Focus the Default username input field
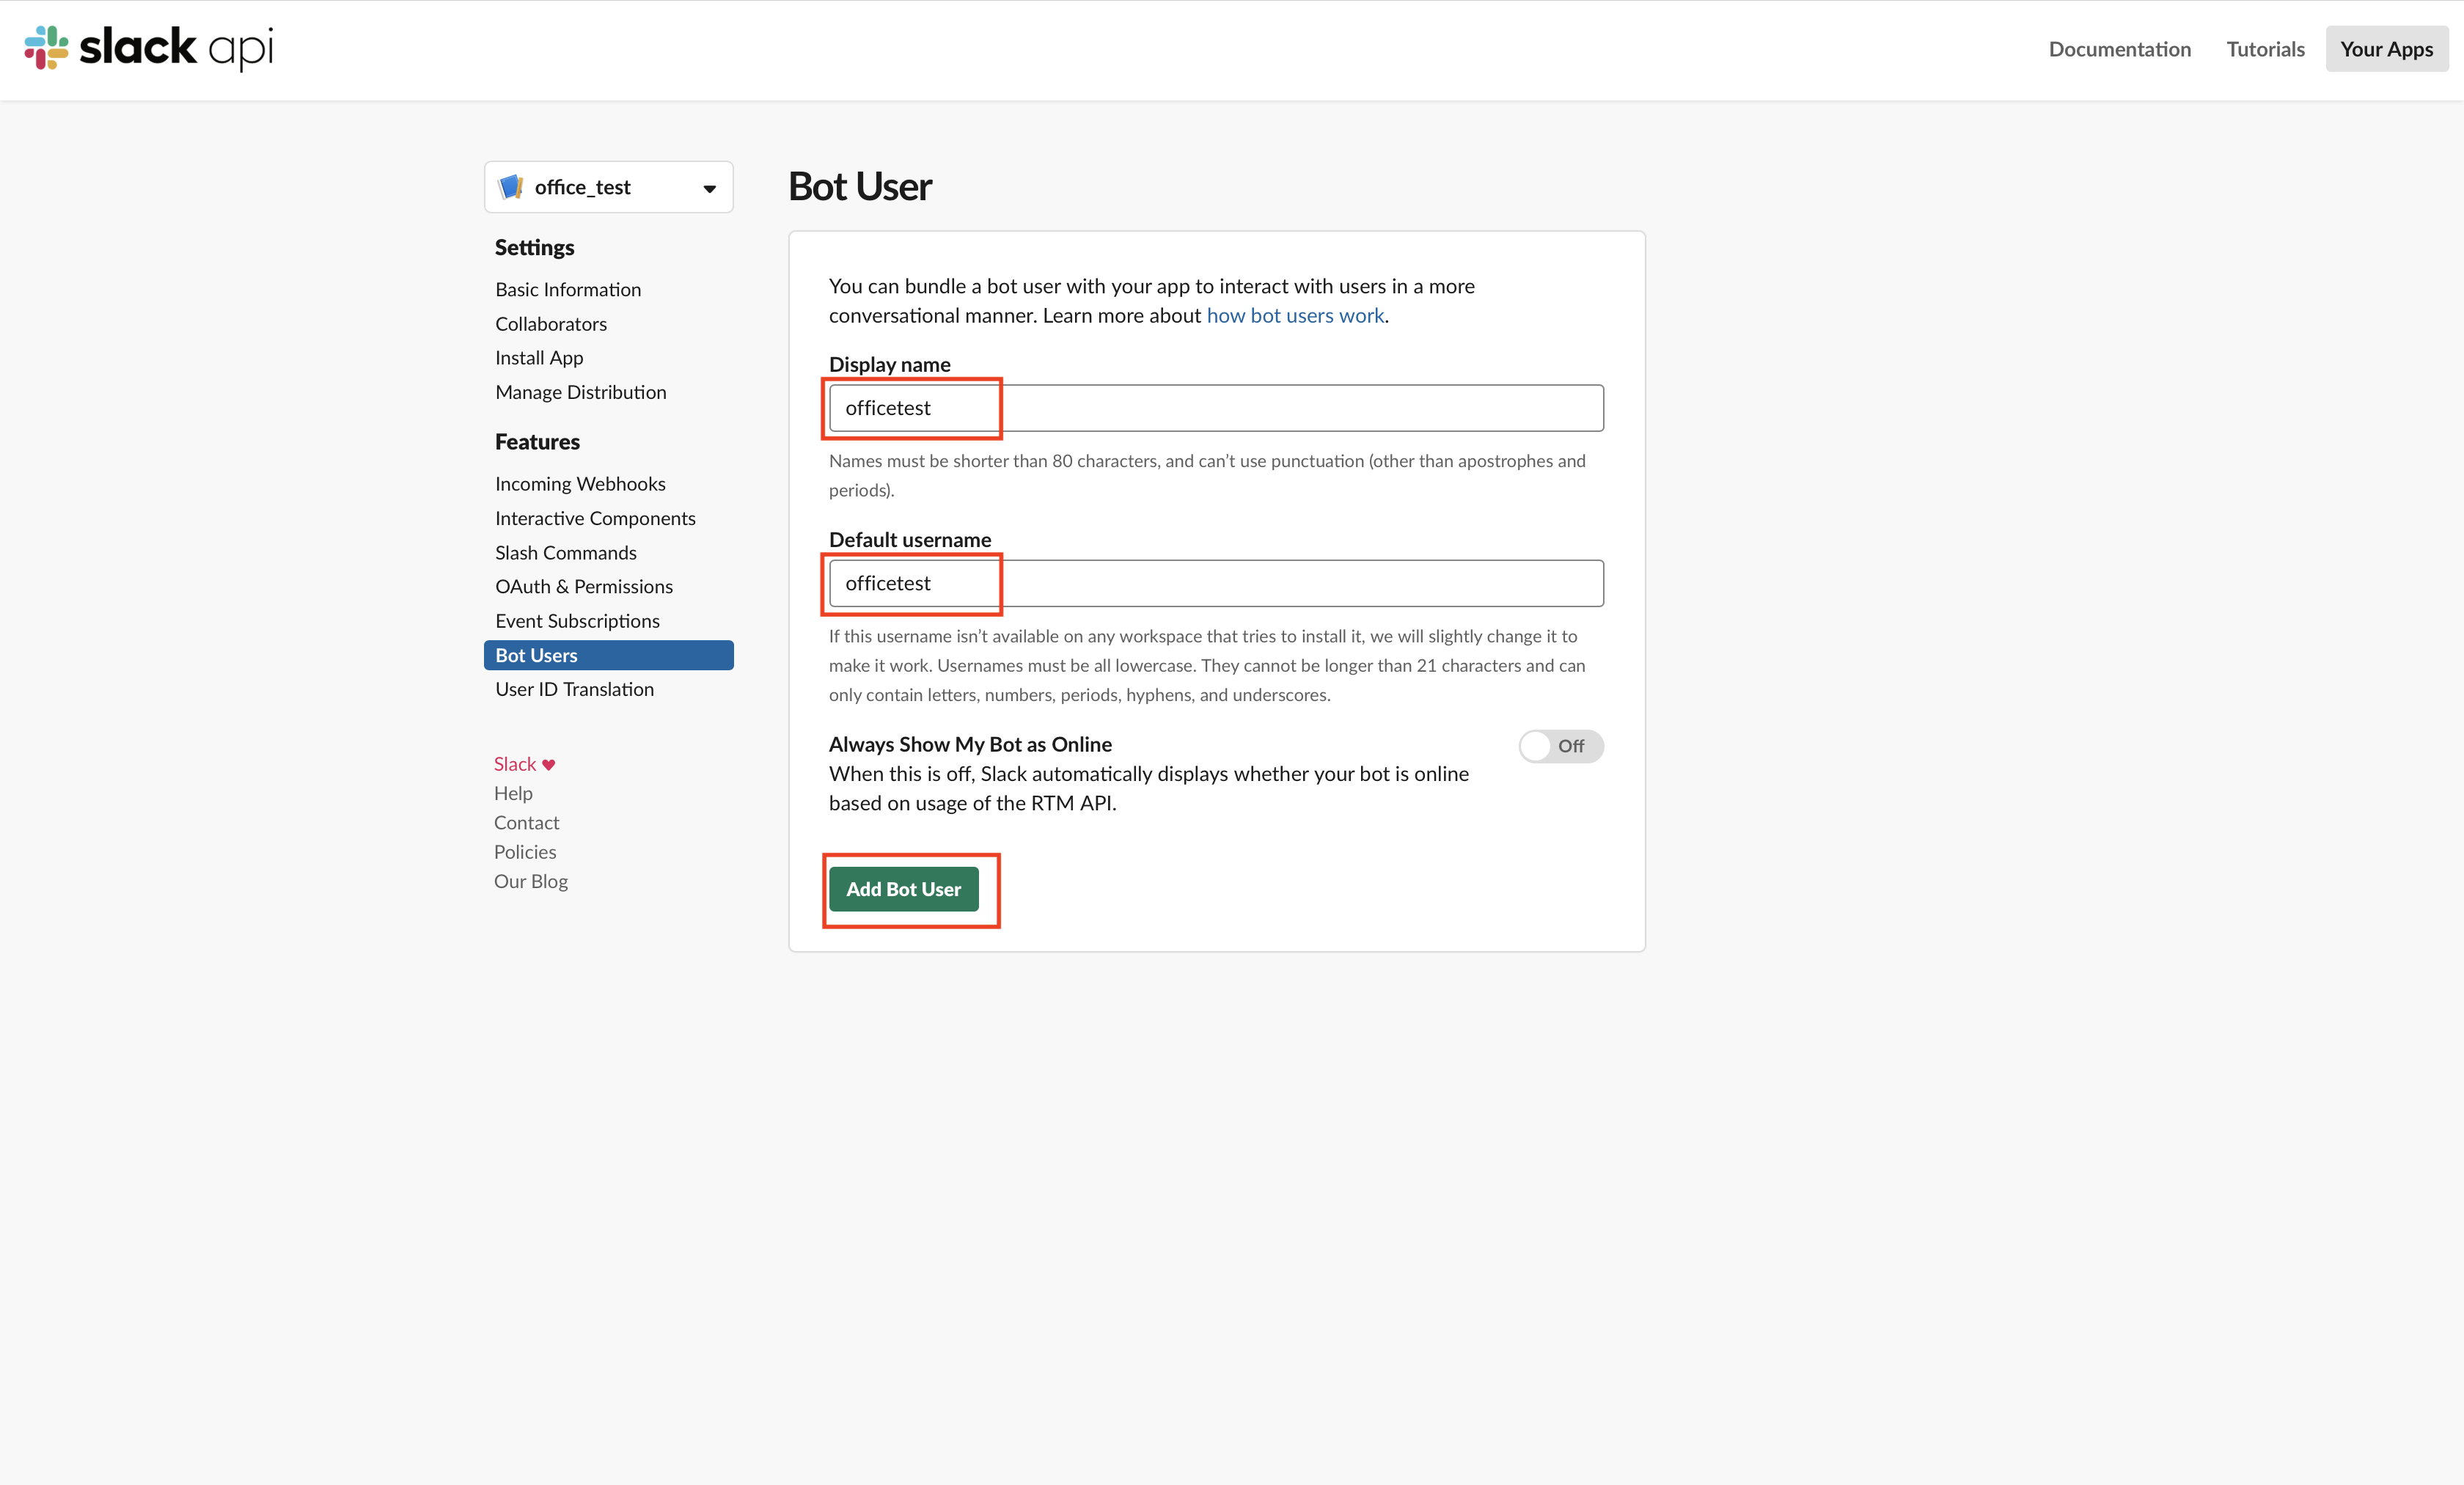Viewport: 2464px width, 1485px height. click(x=1216, y=583)
